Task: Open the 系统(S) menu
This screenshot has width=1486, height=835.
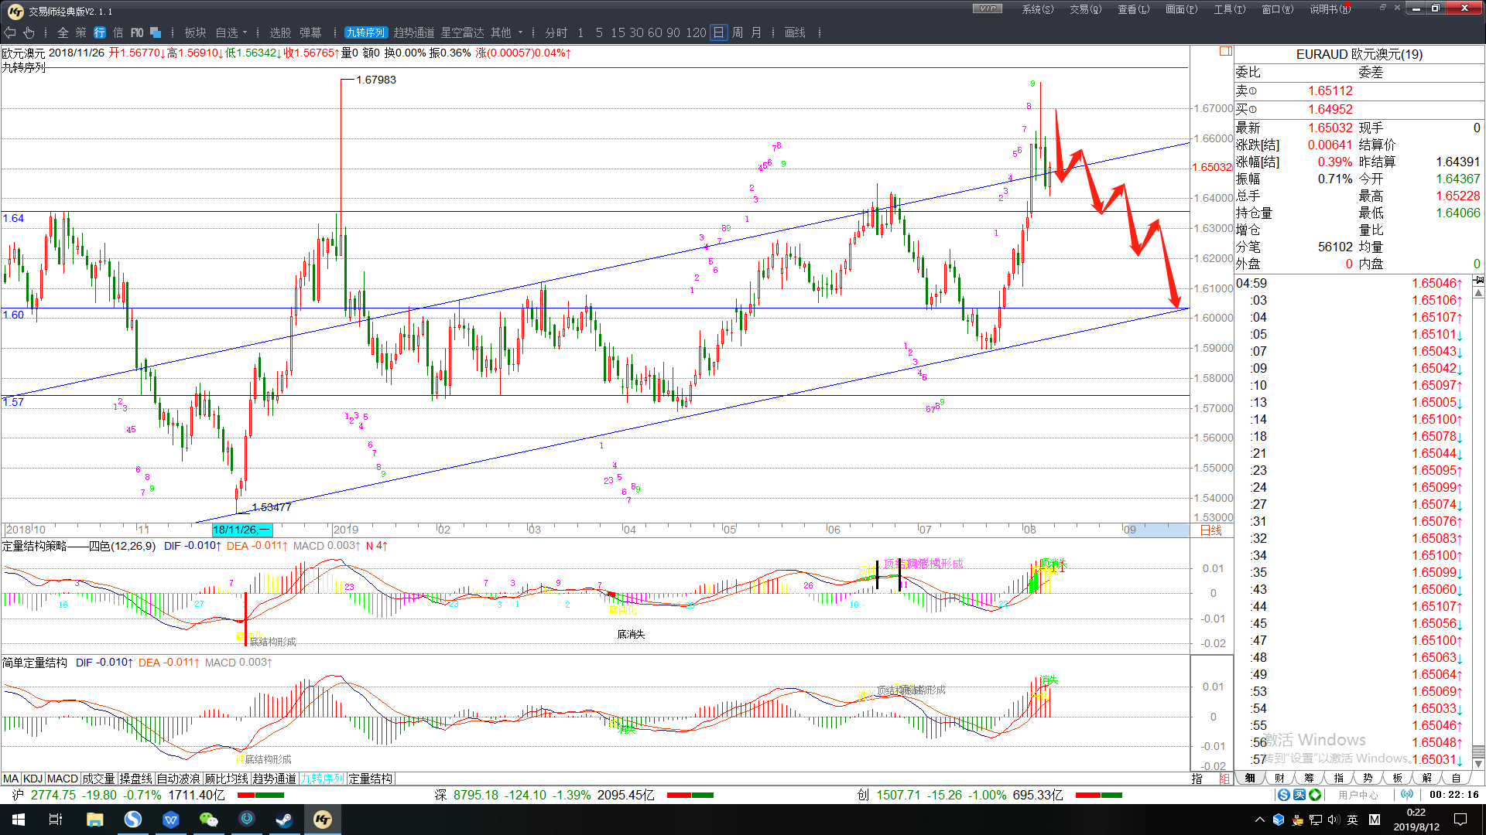Action: 1038,9
